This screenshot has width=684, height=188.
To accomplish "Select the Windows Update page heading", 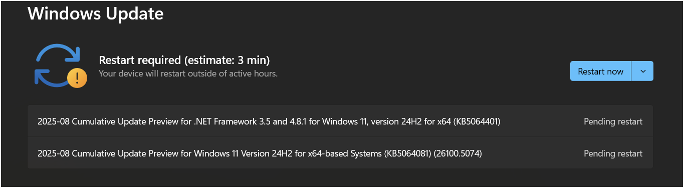I will [x=96, y=13].
